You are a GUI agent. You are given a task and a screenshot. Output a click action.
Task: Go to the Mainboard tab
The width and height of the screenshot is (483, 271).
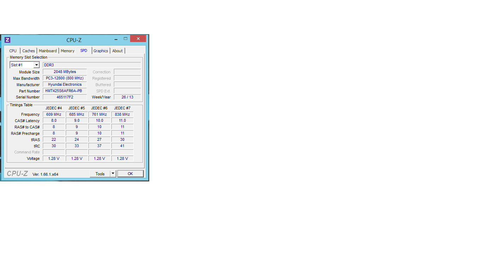coord(48,51)
